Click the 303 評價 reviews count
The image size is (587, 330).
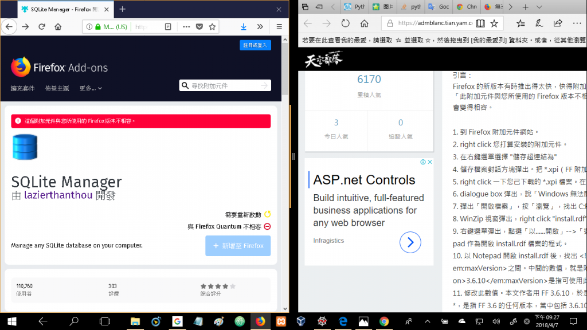coord(114,290)
